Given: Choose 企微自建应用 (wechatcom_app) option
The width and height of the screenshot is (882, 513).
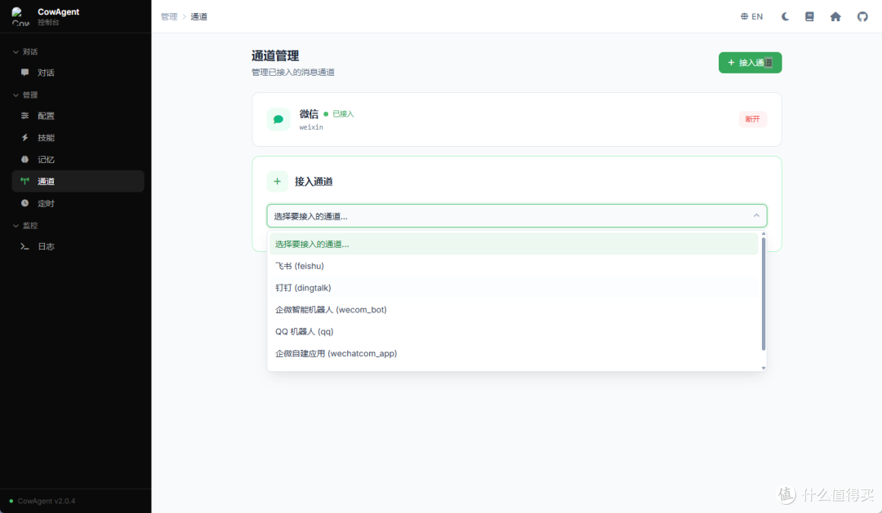Looking at the screenshot, I should point(514,353).
